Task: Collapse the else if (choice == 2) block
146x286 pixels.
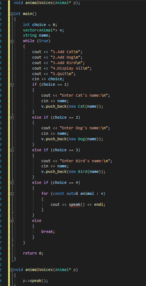Action: 12,118
